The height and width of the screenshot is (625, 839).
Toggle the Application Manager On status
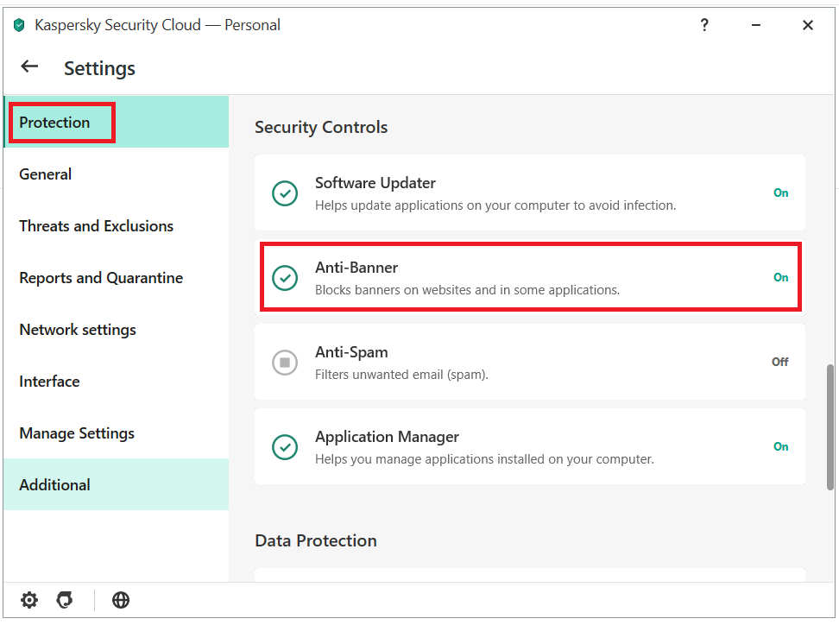tap(780, 446)
